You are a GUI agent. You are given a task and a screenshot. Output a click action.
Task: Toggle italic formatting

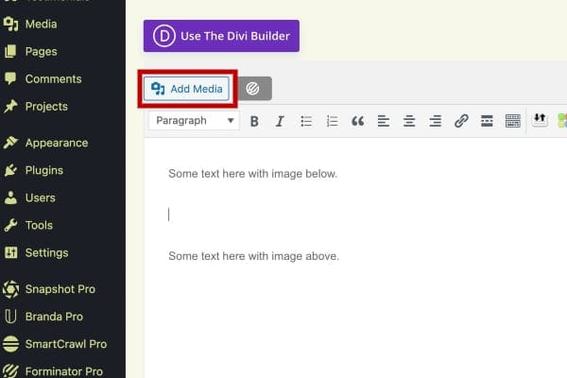280,121
